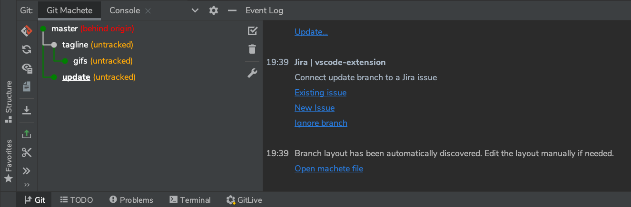
Task: Click the refresh status icon
Action: click(27, 49)
